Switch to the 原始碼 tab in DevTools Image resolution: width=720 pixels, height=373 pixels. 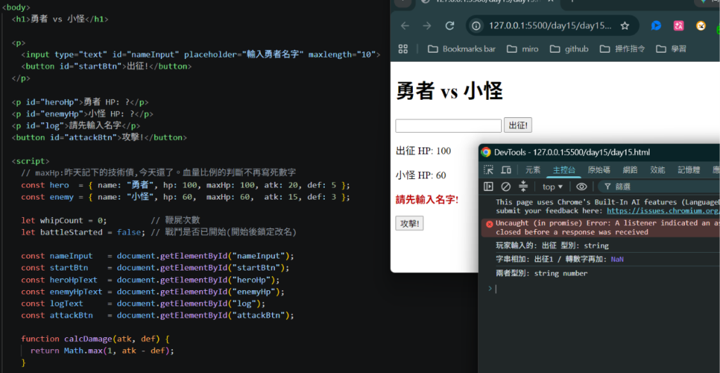599,170
